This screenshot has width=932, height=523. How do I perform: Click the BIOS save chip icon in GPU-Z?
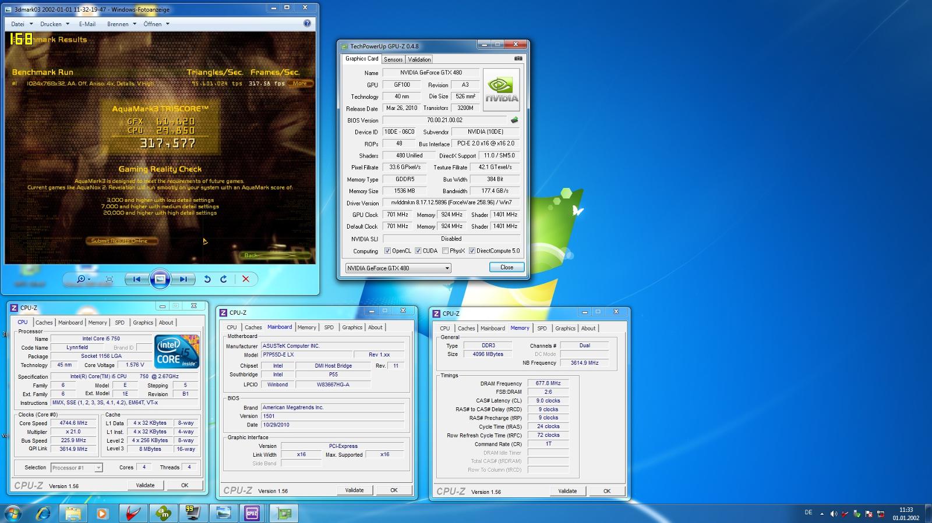[514, 120]
